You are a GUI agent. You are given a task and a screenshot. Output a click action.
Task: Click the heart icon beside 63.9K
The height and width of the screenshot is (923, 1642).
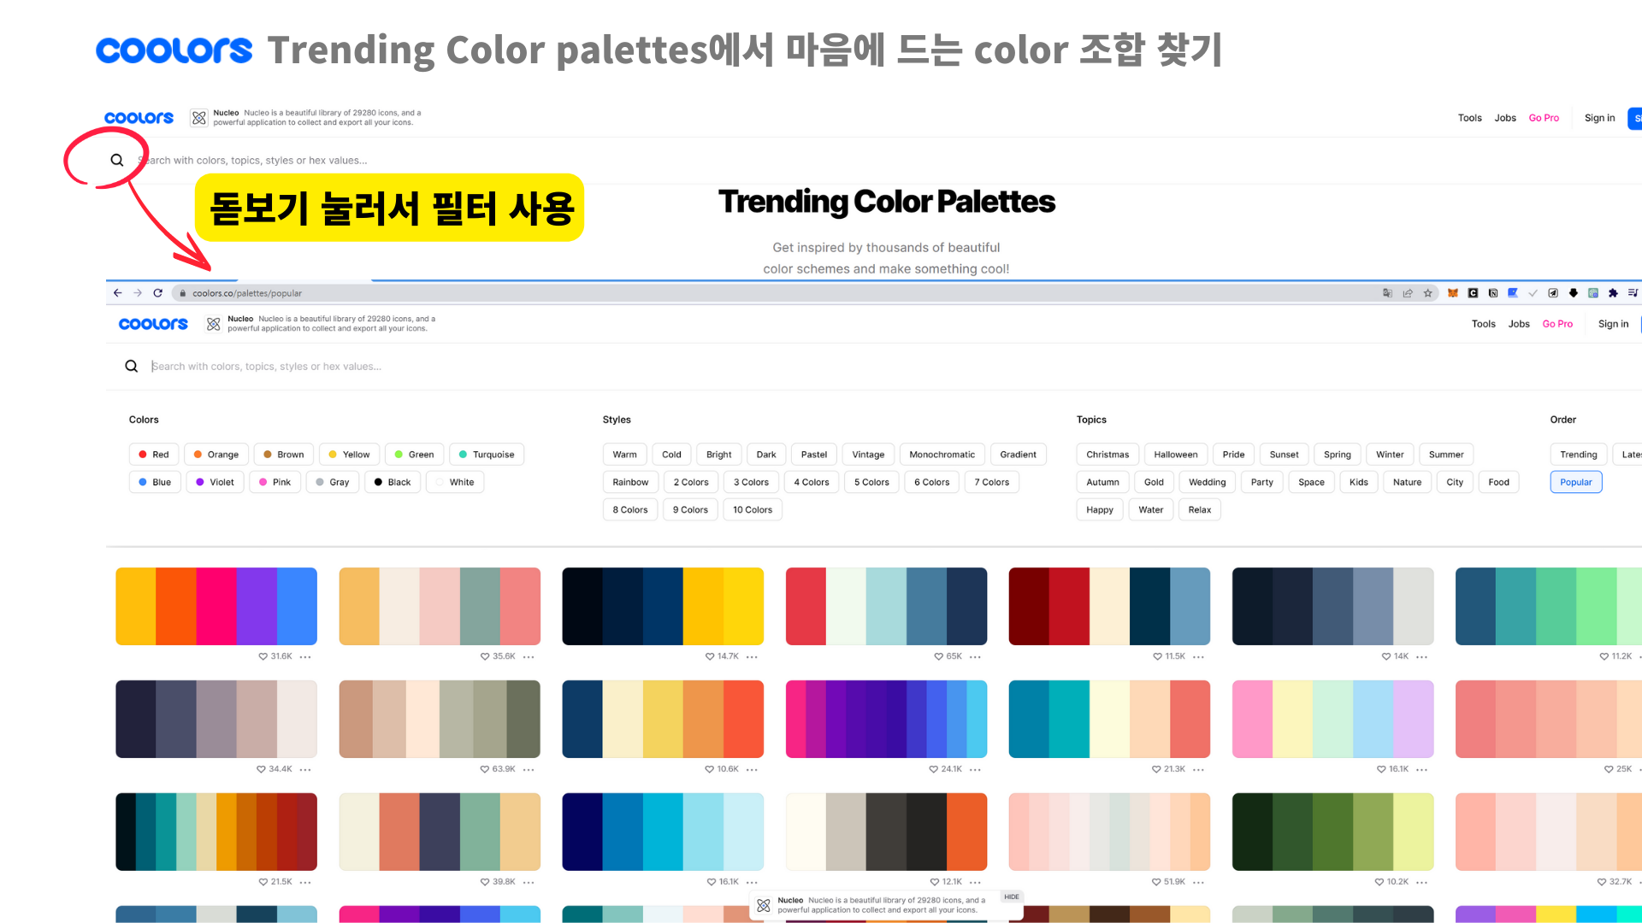click(485, 769)
